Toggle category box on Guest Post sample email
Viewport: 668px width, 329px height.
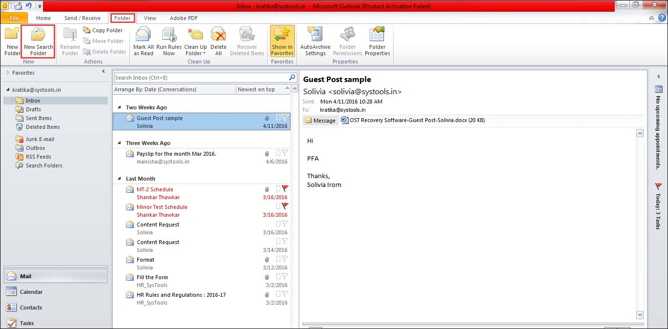[278, 118]
